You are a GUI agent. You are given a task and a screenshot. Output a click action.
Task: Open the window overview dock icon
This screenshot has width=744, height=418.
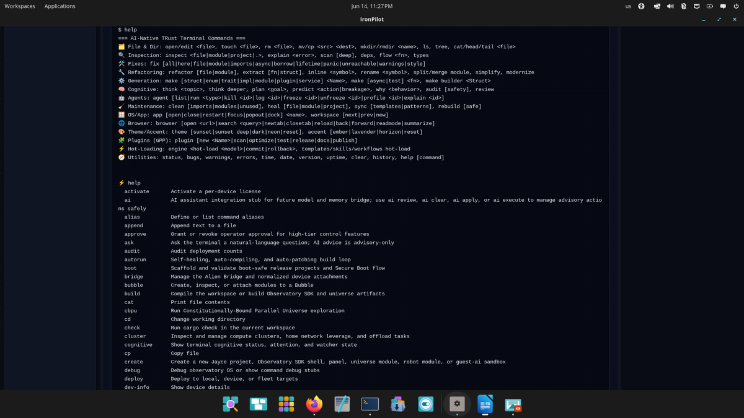coord(259,404)
